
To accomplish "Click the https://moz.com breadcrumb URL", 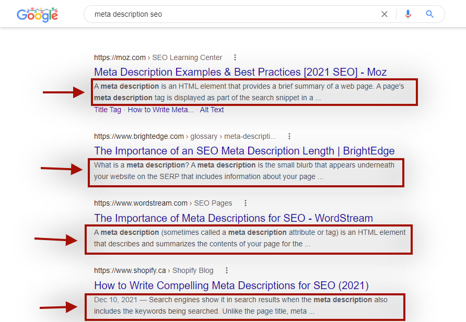I will click(x=120, y=57).
